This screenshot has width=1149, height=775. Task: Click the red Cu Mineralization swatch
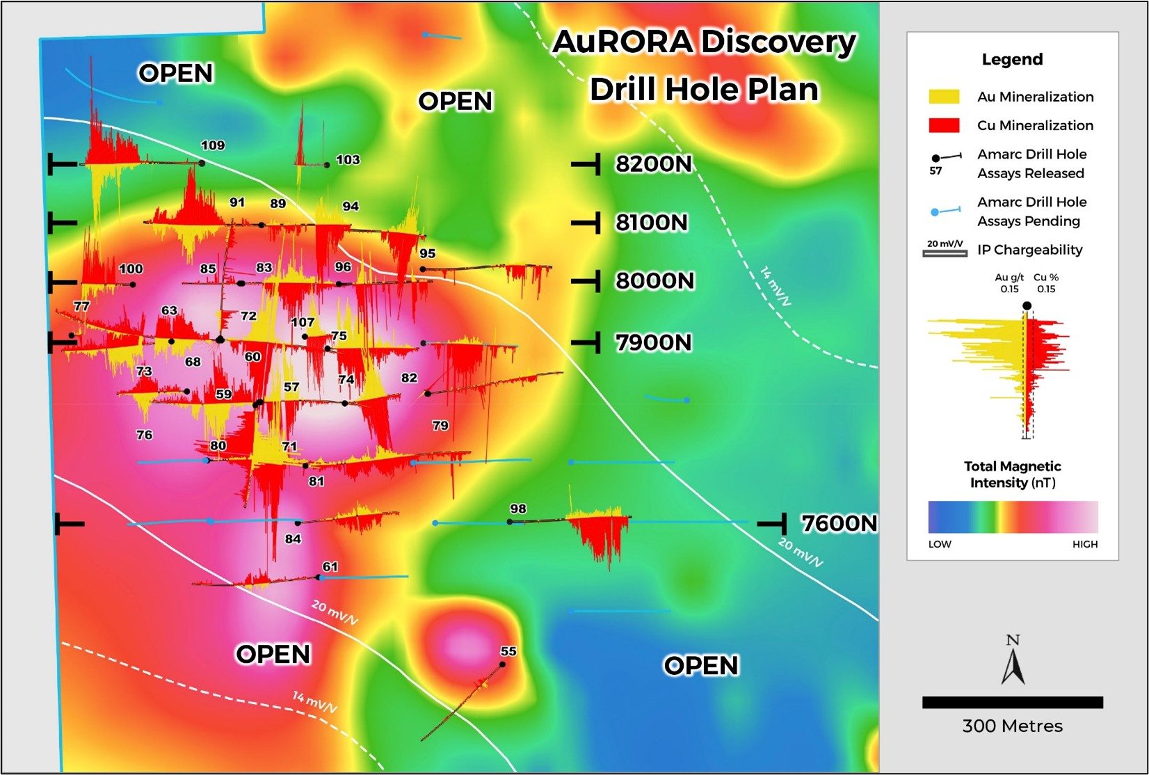[x=944, y=125]
